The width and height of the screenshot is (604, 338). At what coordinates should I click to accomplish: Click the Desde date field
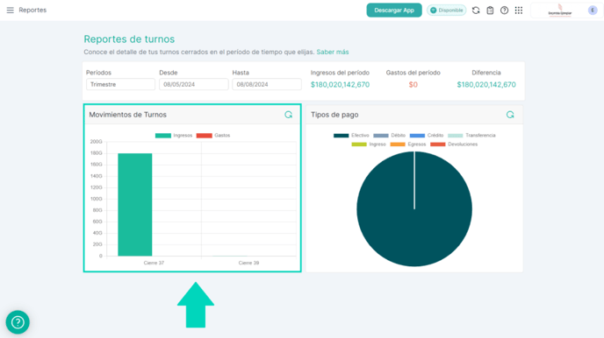point(194,84)
